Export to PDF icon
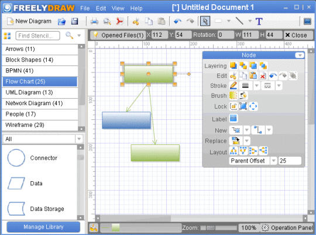 pos(120,22)
